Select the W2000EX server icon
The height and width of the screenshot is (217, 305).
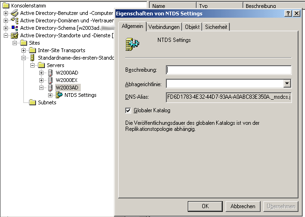tap(50, 80)
